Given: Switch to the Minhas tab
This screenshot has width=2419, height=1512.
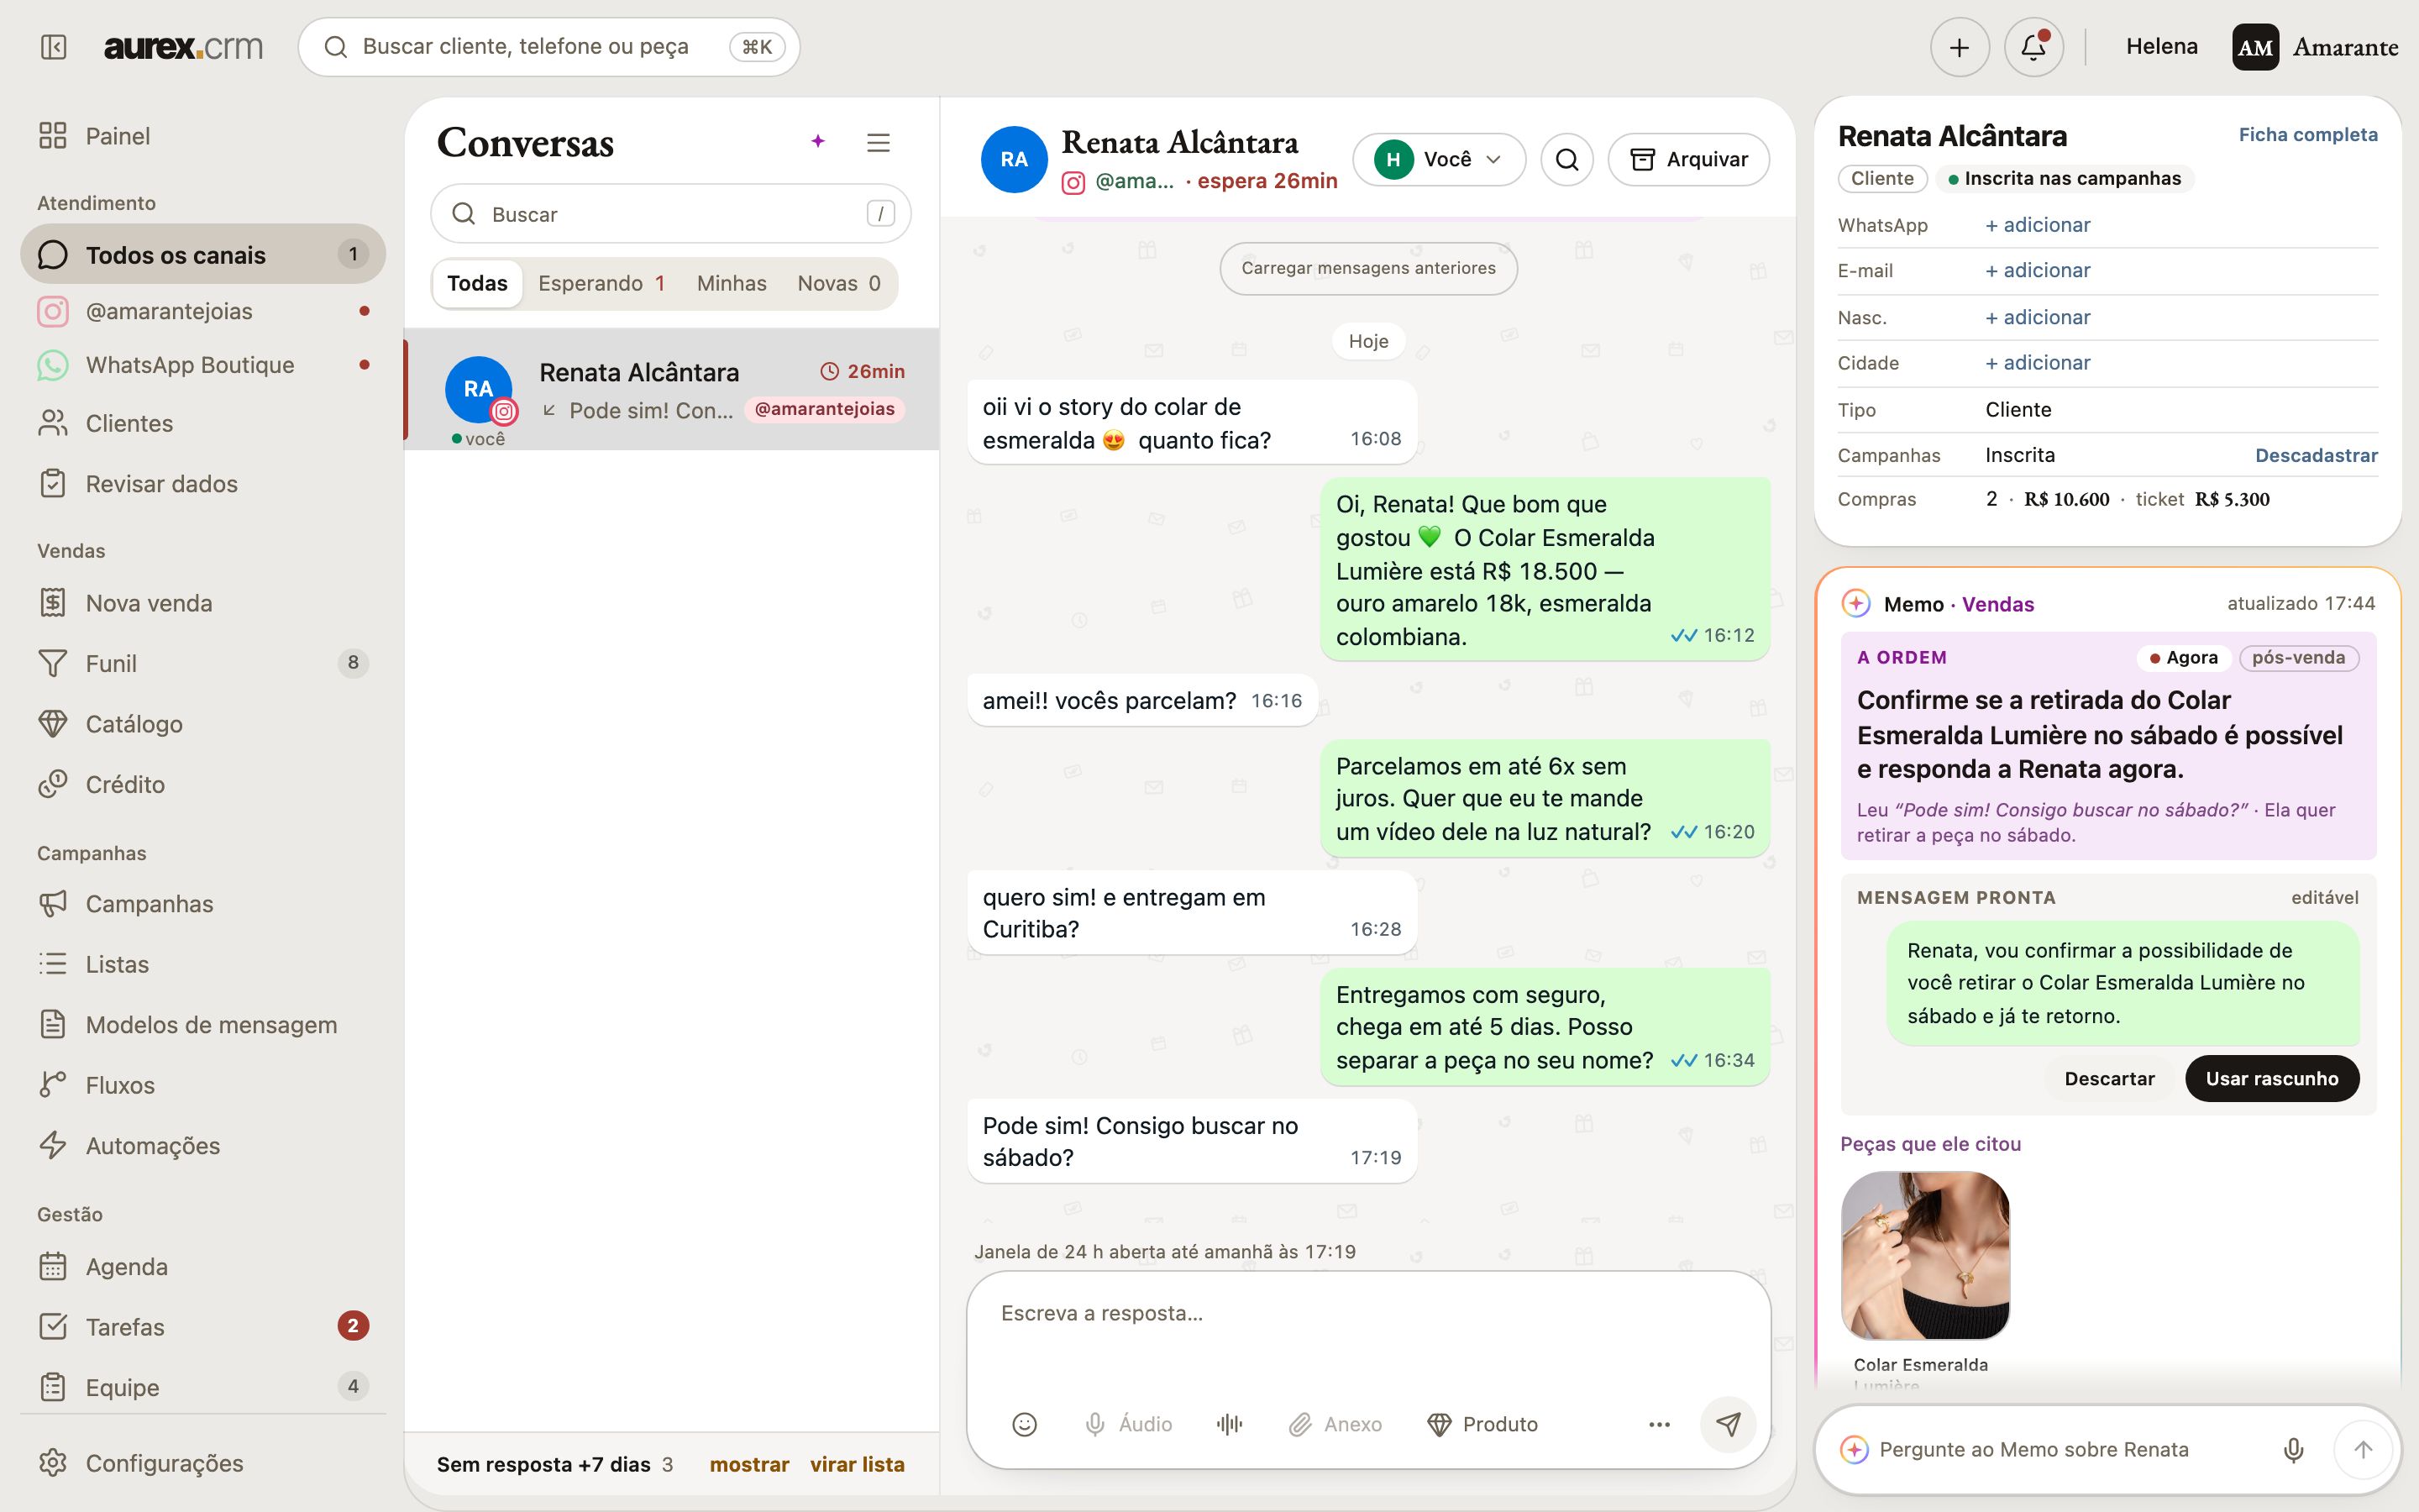Looking at the screenshot, I should 732,283.
